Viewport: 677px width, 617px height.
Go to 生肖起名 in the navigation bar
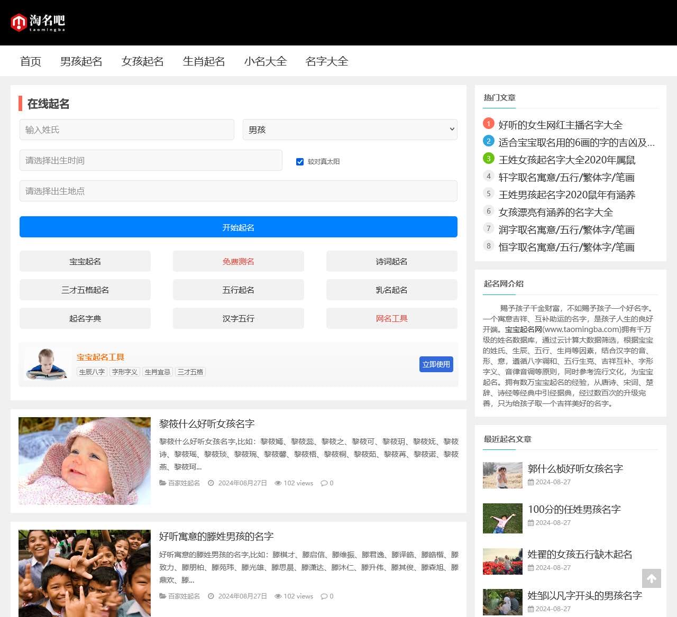pos(204,61)
